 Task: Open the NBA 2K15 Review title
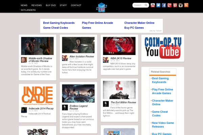(121, 58)
